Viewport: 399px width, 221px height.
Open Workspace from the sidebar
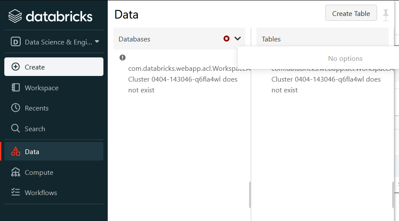(41, 88)
